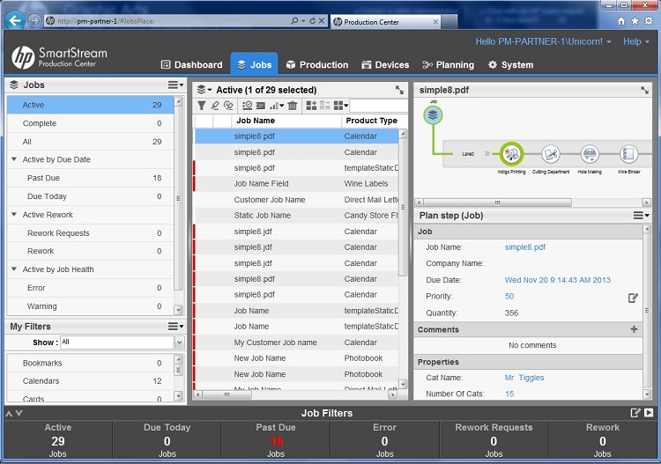Open the Planning tab
The image size is (661, 464).
[448, 65]
